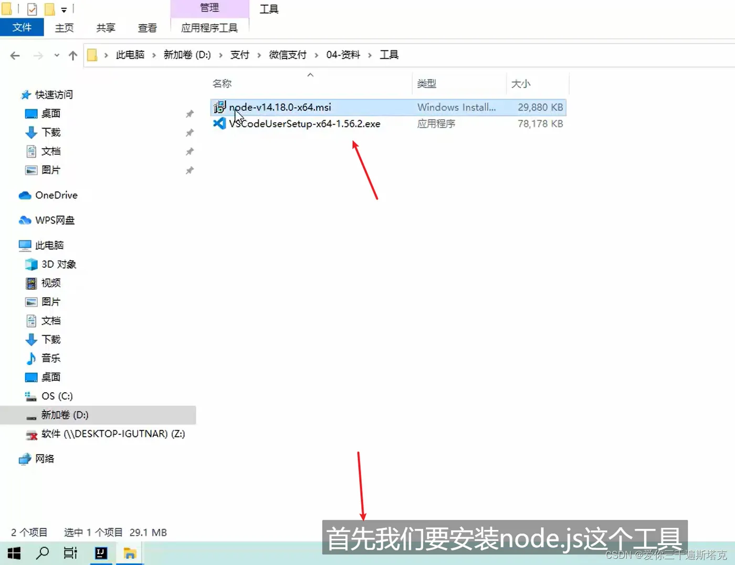The image size is (735, 565).
Task: Switch to the 主页 ribbon tab
Action: point(64,28)
